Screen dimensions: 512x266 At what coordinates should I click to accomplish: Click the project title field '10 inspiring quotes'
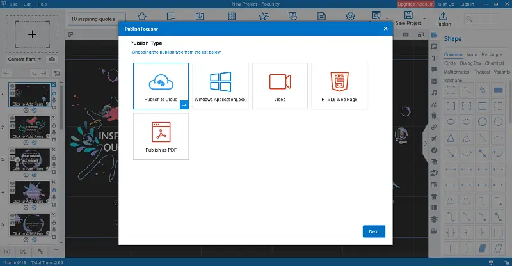(97, 19)
